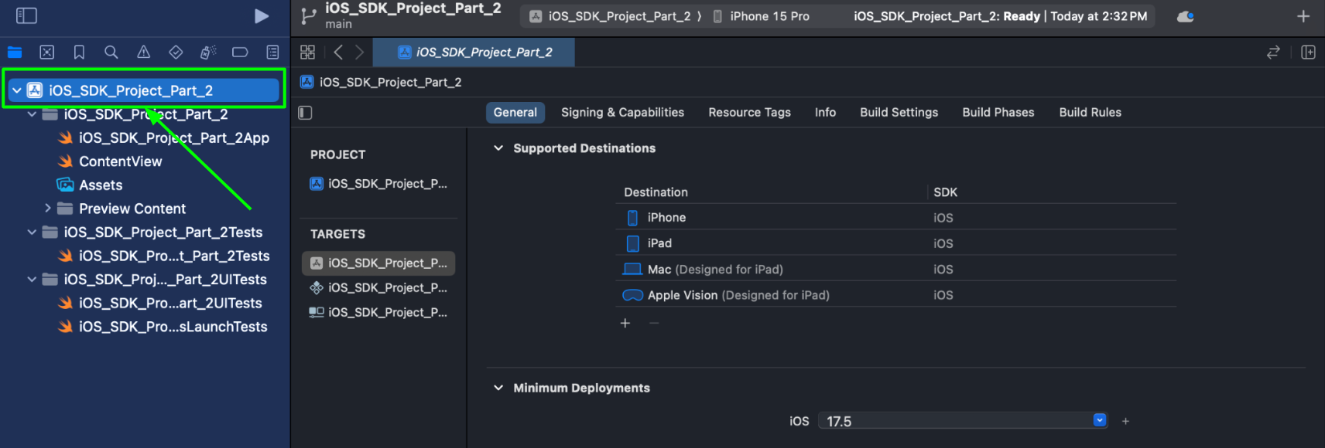Select the app target in TARGETS

tap(378, 263)
